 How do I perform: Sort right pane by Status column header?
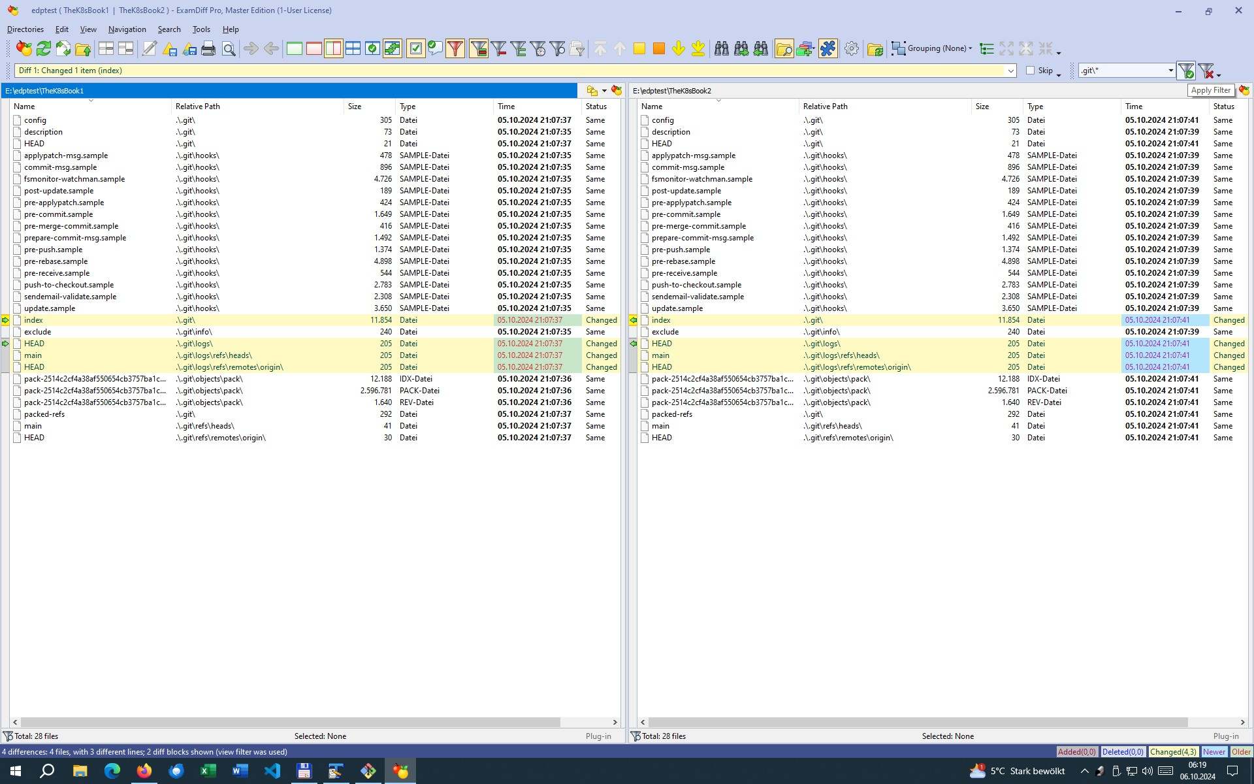click(1227, 106)
